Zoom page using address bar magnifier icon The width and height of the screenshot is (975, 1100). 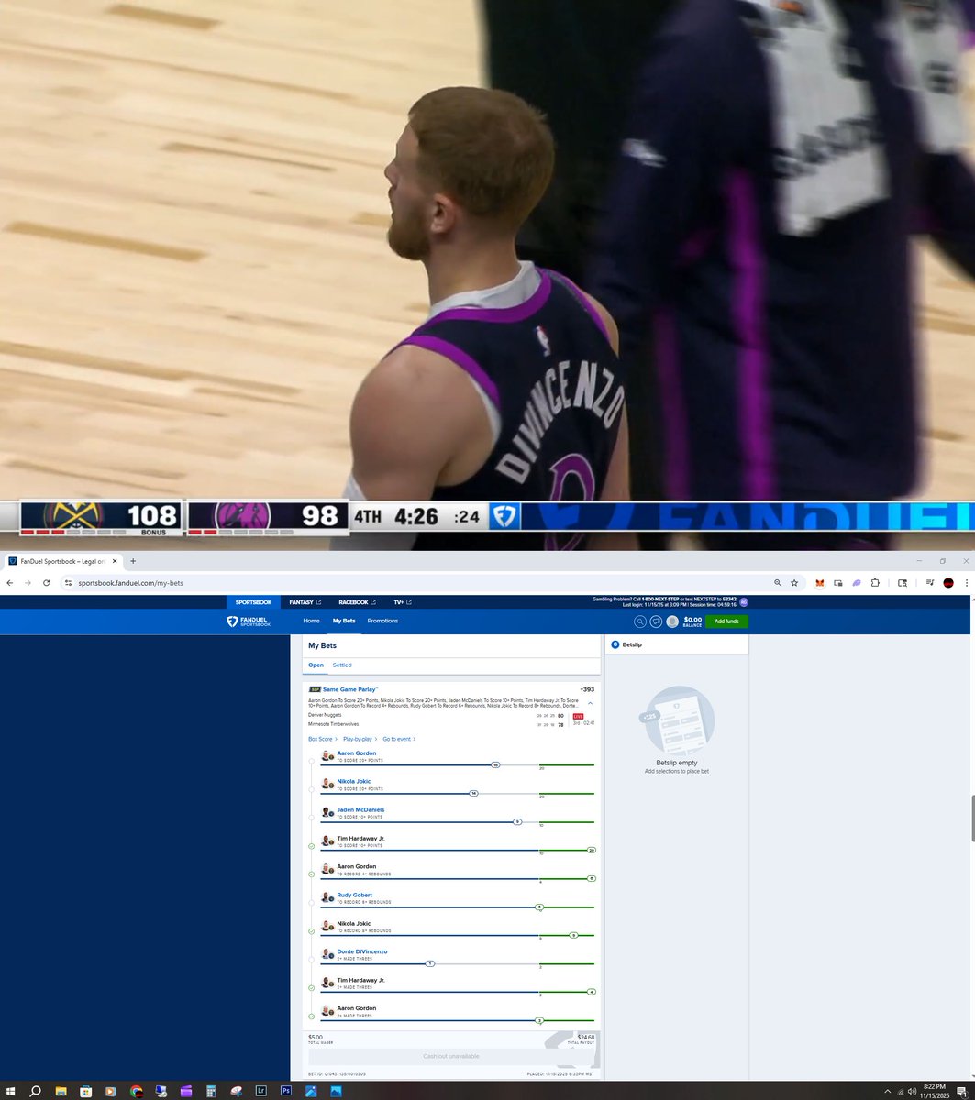778,582
